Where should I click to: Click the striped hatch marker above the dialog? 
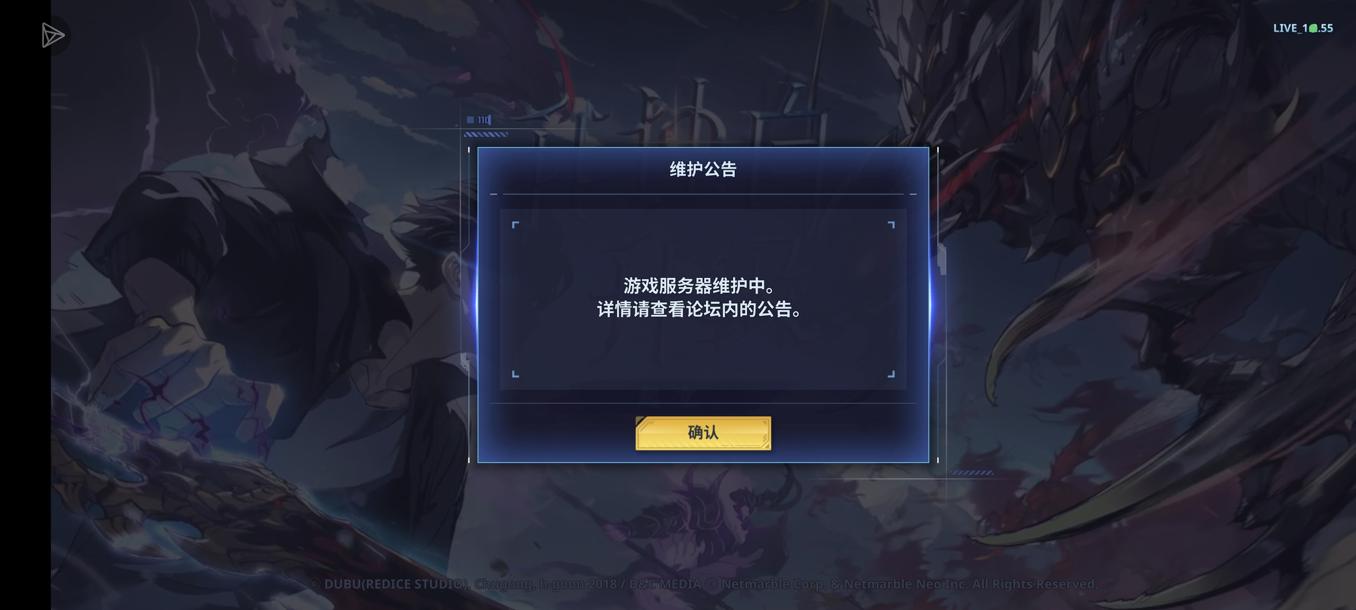[485, 135]
